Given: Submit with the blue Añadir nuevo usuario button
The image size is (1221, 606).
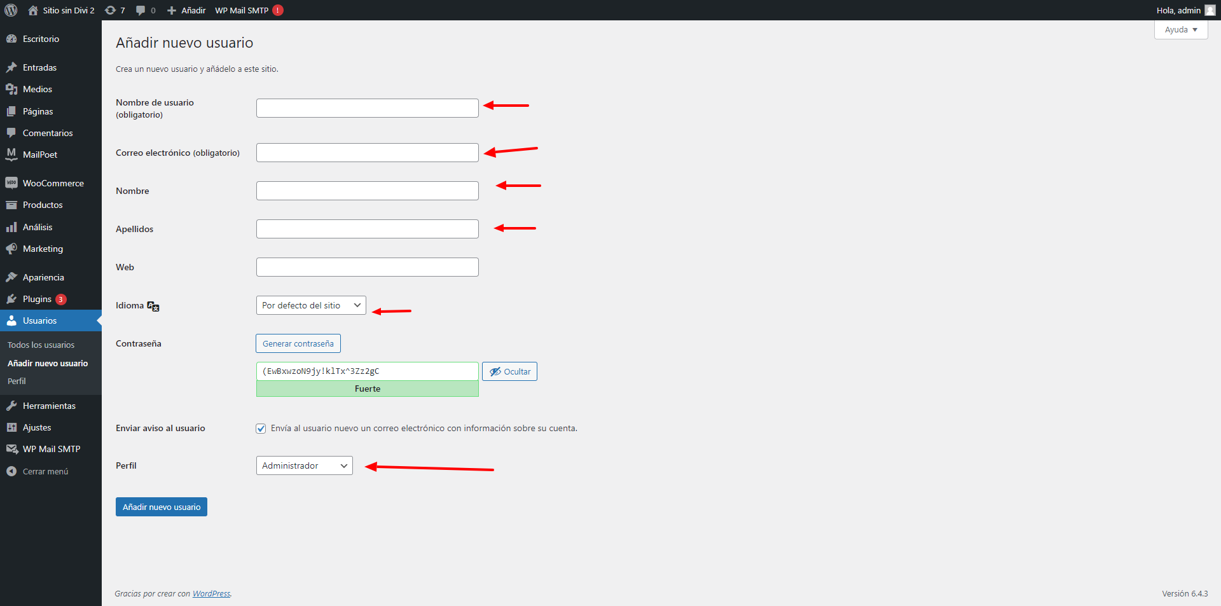Looking at the screenshot, I should pyautogui.click(x=162, y=507).
